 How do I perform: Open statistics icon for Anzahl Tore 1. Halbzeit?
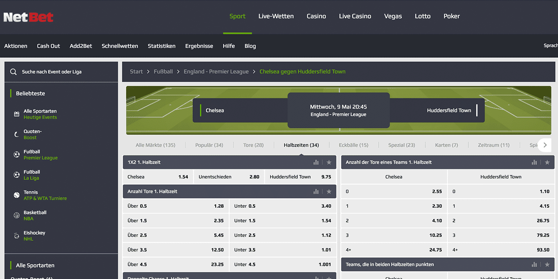[x=316, y=192]
